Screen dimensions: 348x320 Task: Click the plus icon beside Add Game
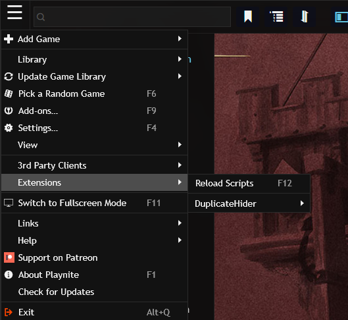[9, 39]
